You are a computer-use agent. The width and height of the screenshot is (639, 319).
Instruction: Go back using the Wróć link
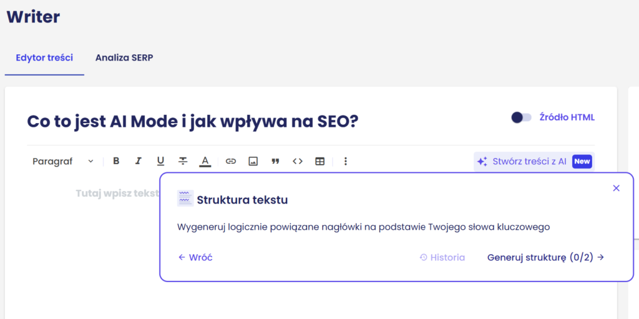[195, 257]
